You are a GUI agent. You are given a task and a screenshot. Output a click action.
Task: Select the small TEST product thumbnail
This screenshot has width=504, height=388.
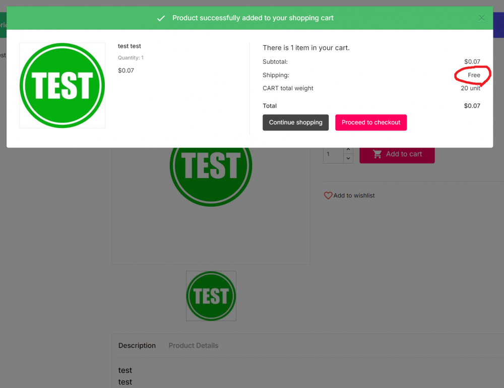(211, 296)
